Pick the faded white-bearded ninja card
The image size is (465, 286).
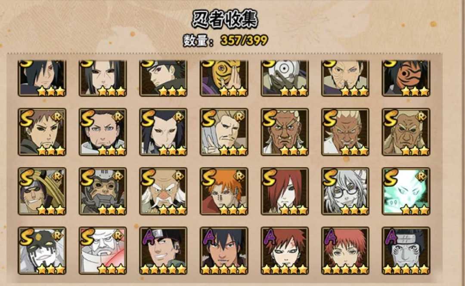[102, 251]
